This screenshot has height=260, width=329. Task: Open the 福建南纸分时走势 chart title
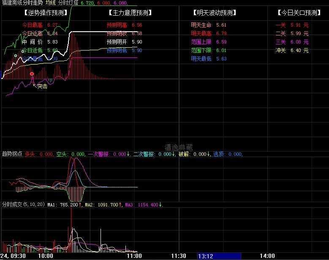tap(22, 3)
